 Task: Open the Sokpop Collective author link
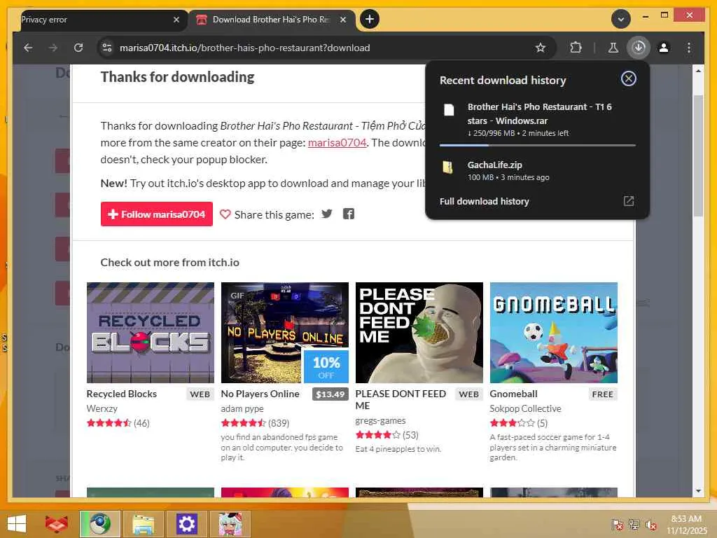(x=525, y=408)
